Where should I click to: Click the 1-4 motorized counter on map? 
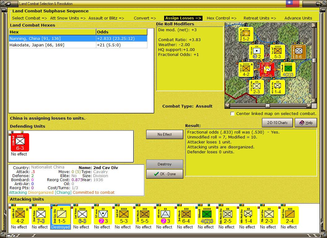277,87
